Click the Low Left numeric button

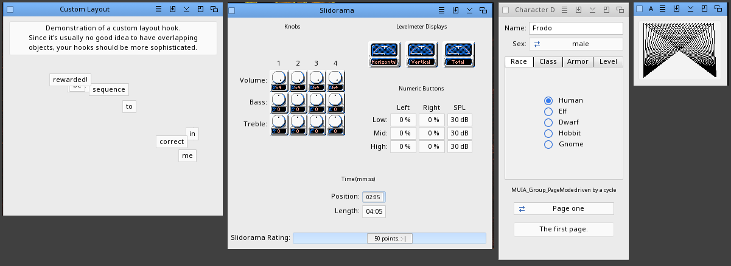(x=403, y=120)
